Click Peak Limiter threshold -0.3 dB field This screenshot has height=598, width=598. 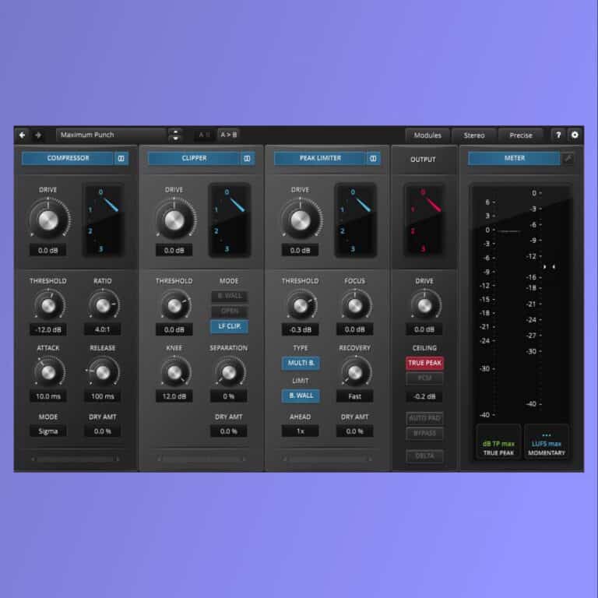(300, 329)
